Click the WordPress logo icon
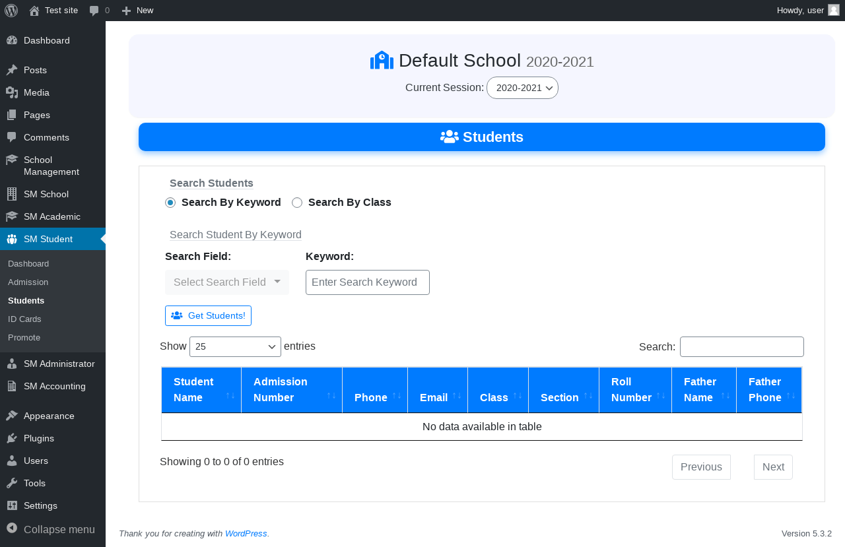The height and width of the screenshot is (547, 845). point(11,11)
